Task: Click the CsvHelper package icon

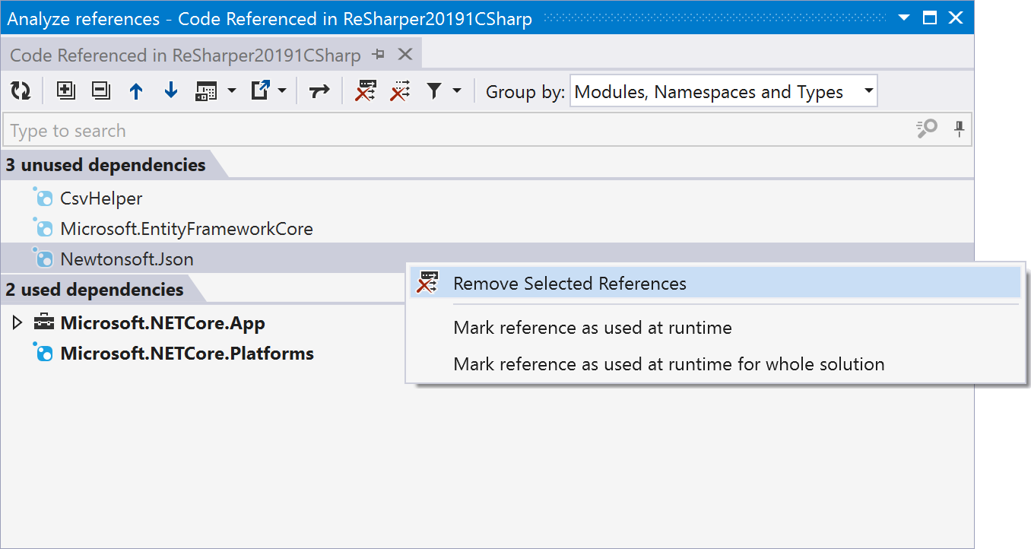Action: pos(43,198)
